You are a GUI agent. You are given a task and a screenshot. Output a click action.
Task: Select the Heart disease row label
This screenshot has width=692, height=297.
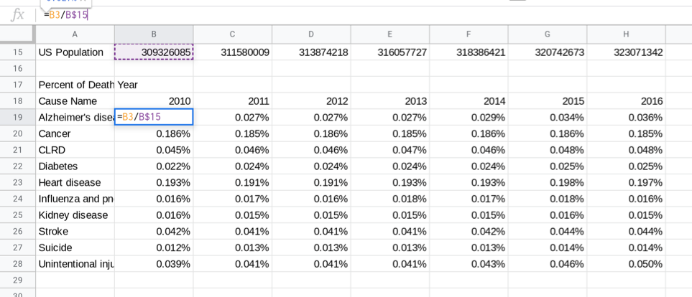click(x=75, y=182)
